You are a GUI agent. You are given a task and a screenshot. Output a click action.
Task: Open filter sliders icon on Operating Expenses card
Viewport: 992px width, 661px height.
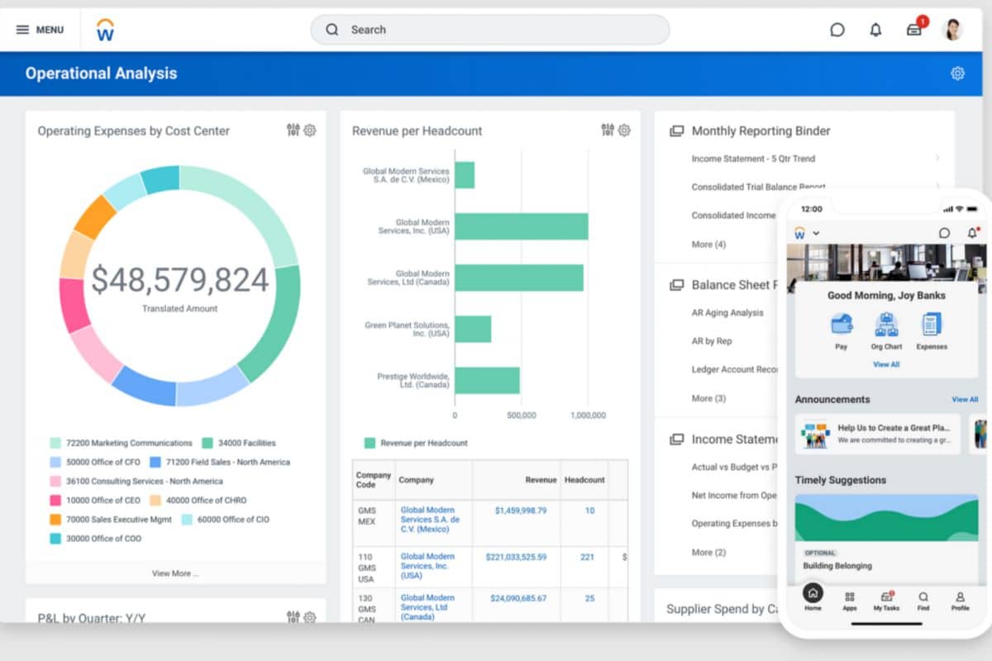coord(293,130)
